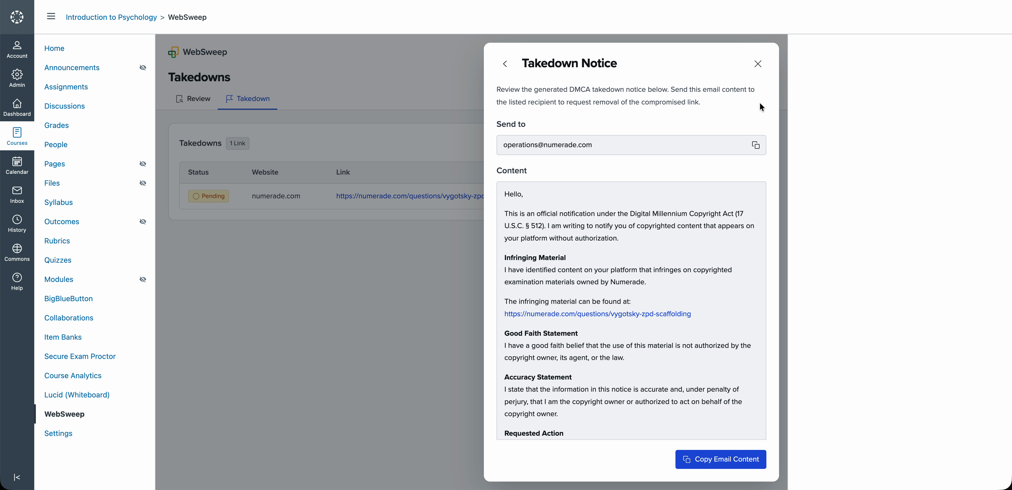Open Secure Exam Proctor link
Viewport: 1012px width, 490px height.
pos(80,357)
